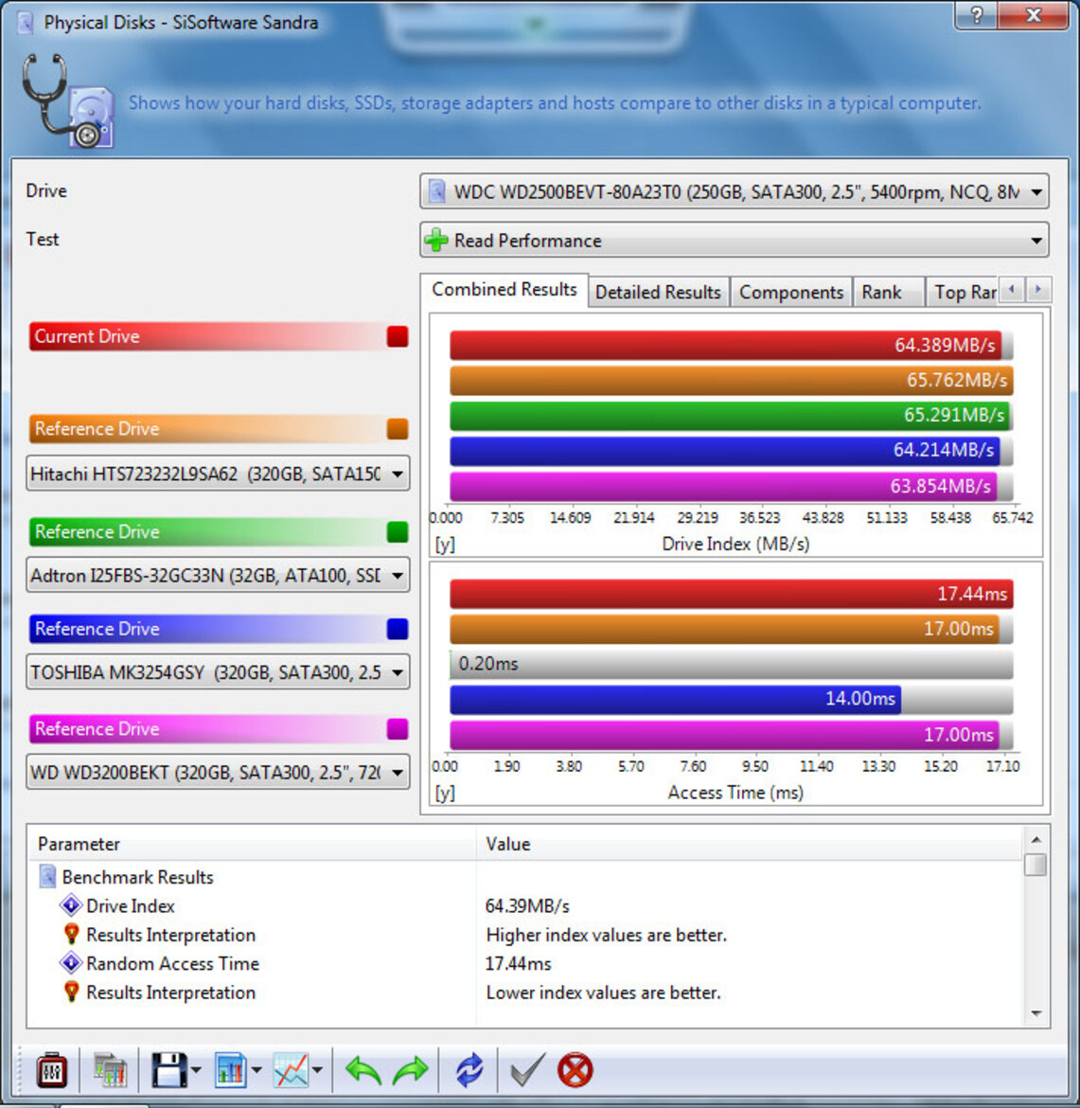
Task: Click the '17.44ms' value in the list
Action: (518, 964)
